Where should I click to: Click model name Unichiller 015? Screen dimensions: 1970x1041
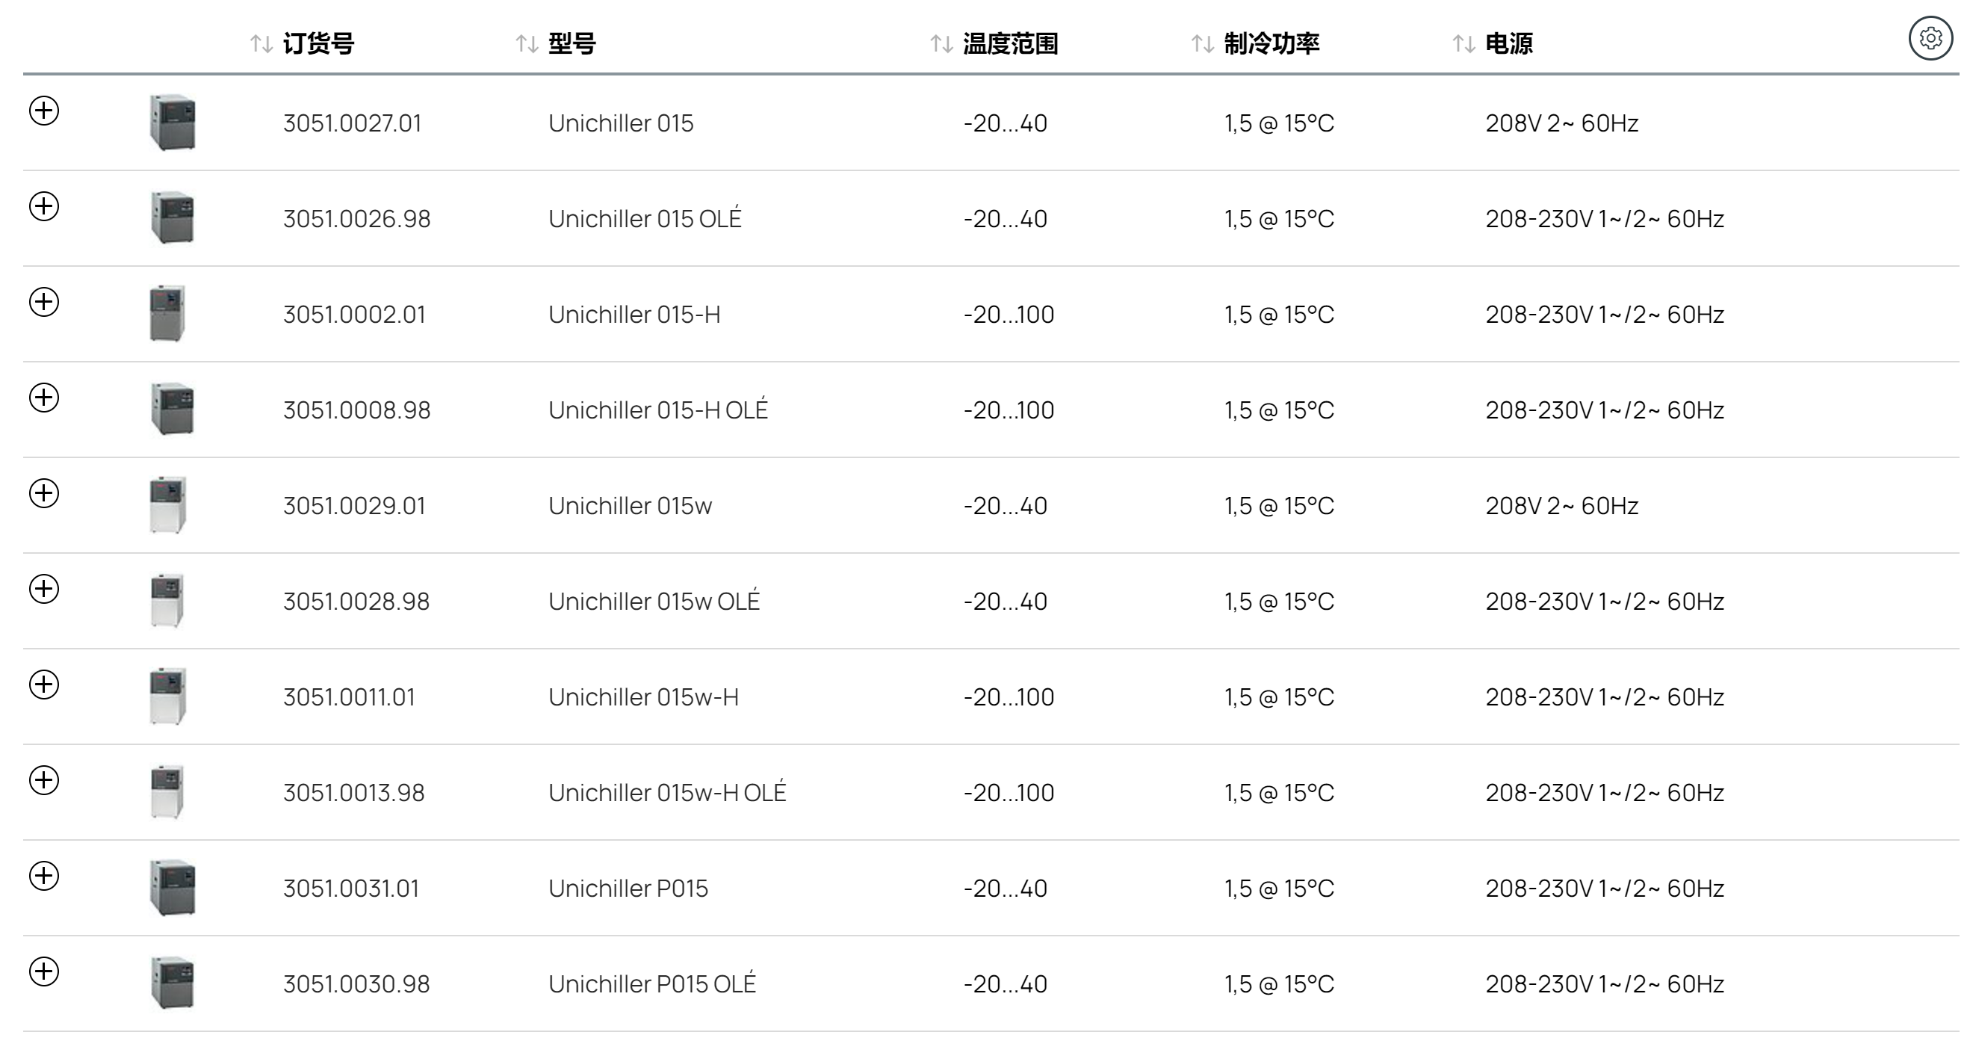621,123
